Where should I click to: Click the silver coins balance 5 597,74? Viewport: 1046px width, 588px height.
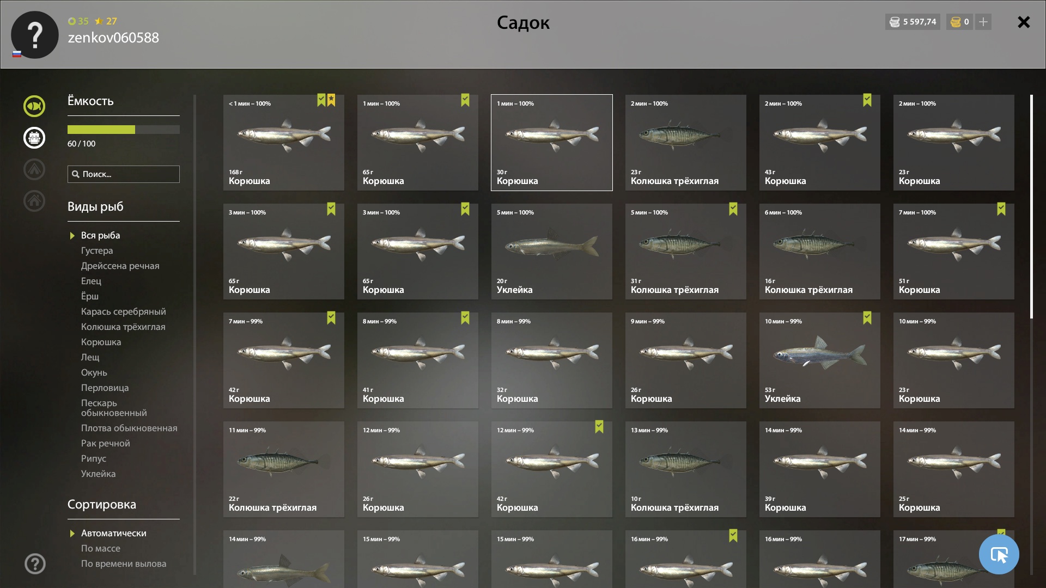coord(913,22)
